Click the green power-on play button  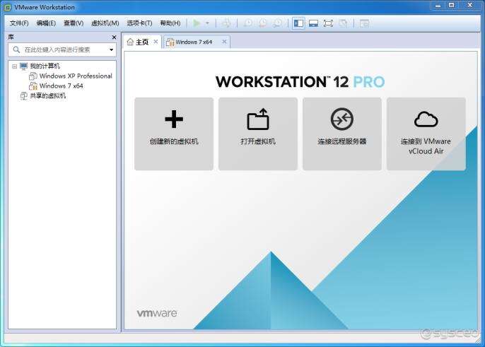pos(197,23)
